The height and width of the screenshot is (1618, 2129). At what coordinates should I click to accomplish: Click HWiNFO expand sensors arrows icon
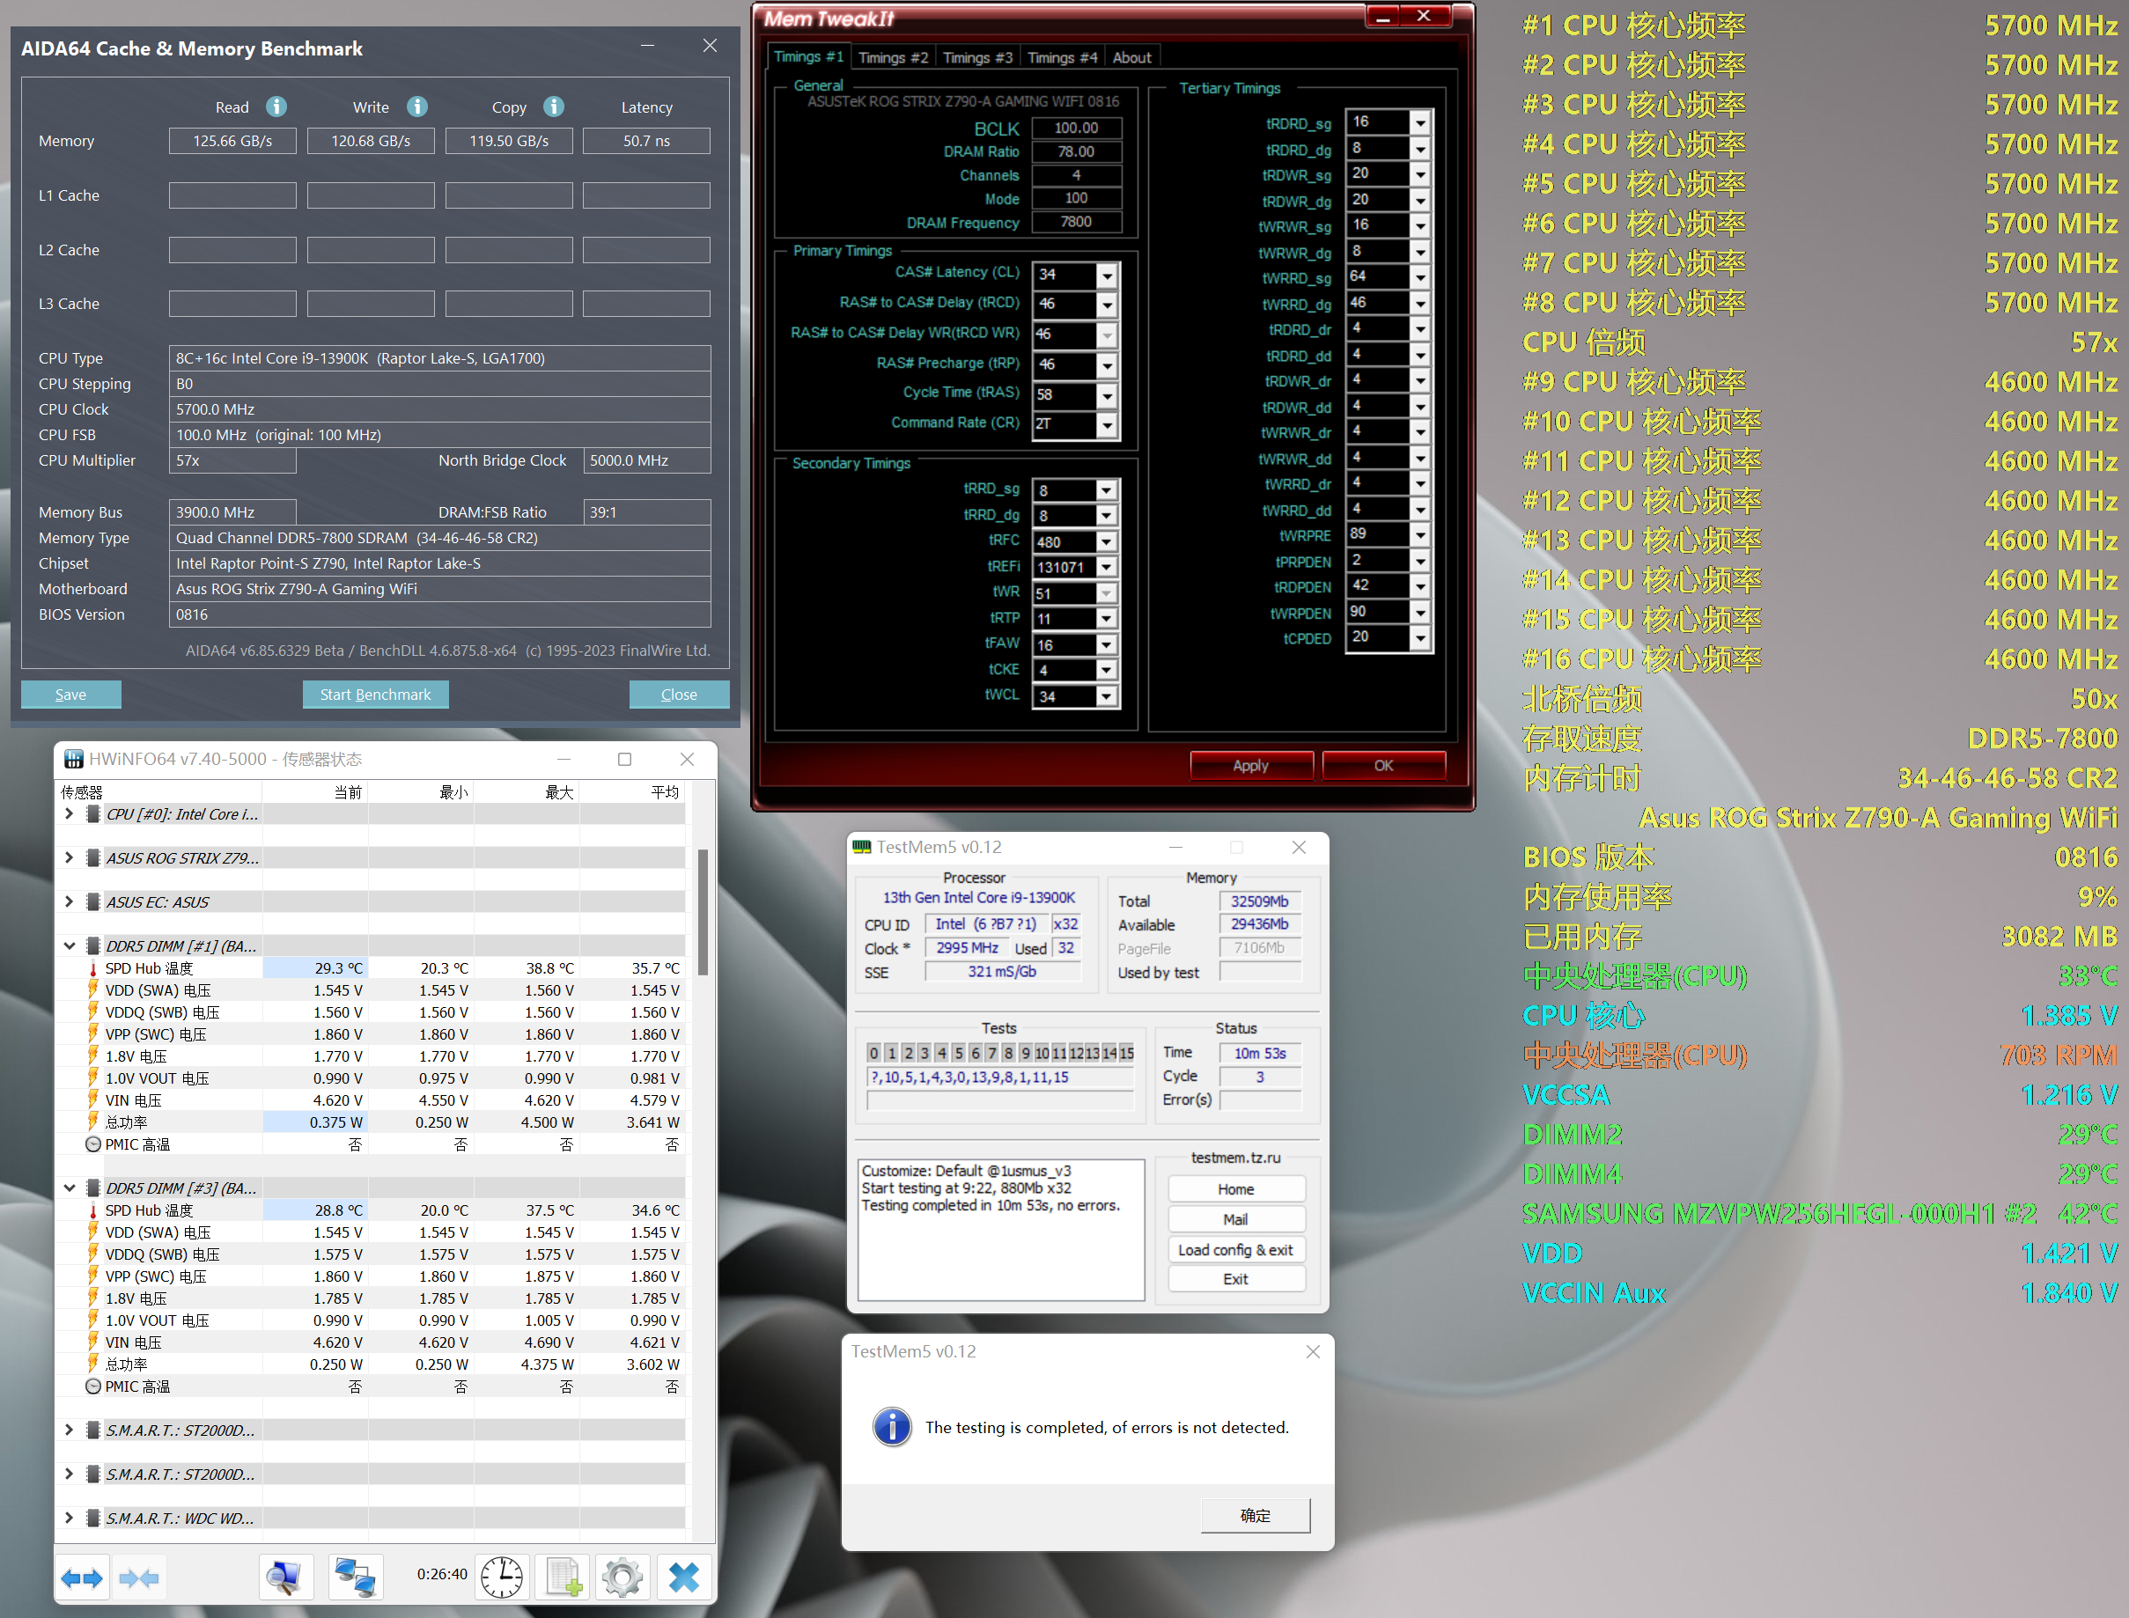coord(82,1578)
